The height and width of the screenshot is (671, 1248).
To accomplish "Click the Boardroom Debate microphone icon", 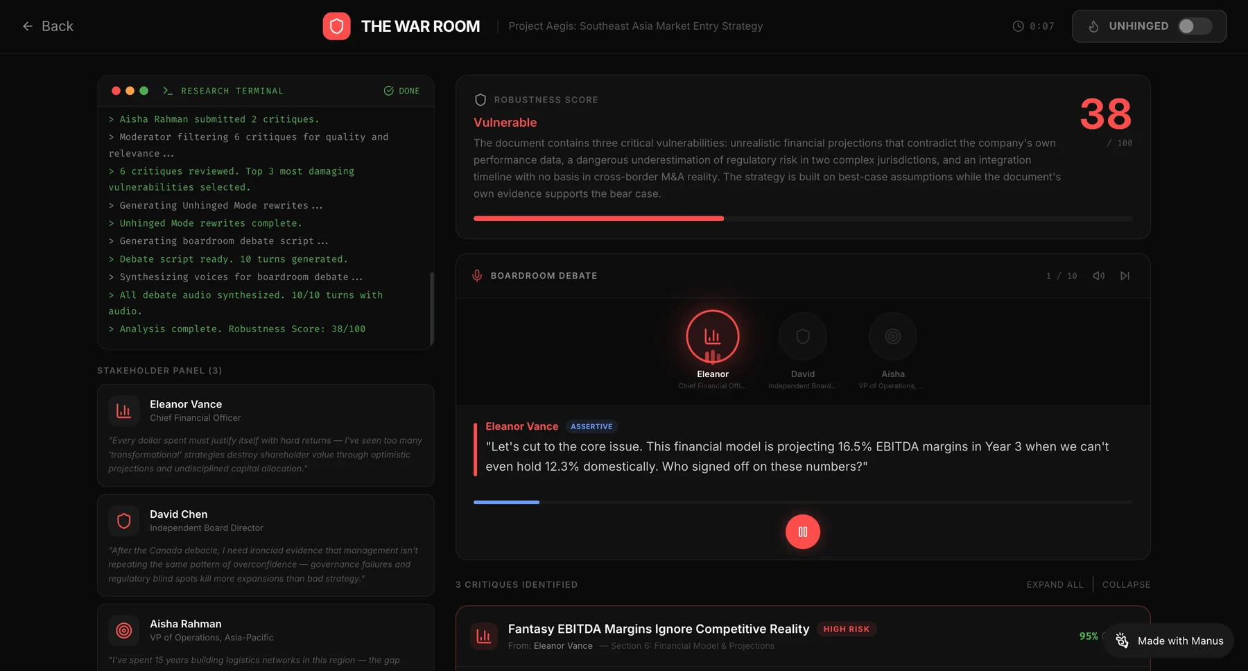I will pos(477,276).
